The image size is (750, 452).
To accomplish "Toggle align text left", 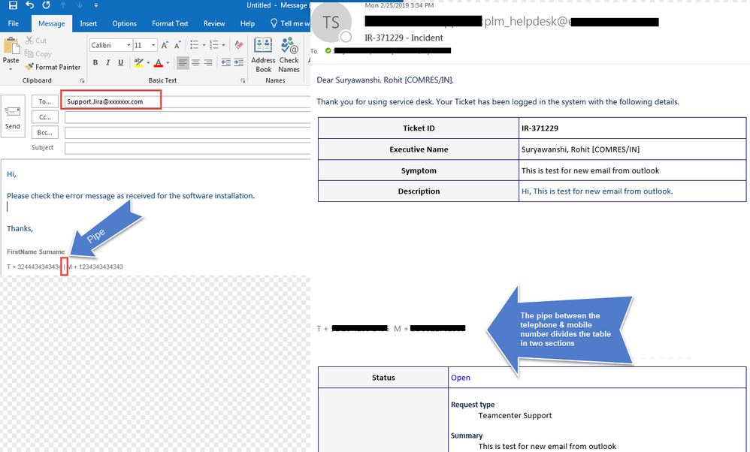I will click(182, 62).
